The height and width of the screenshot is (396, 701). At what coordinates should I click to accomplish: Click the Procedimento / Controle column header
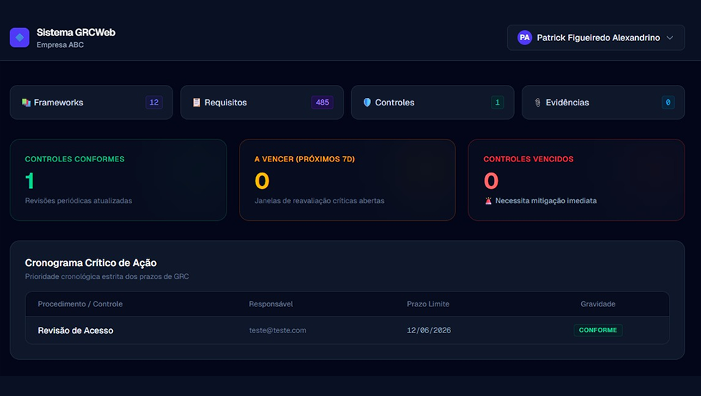80,304
